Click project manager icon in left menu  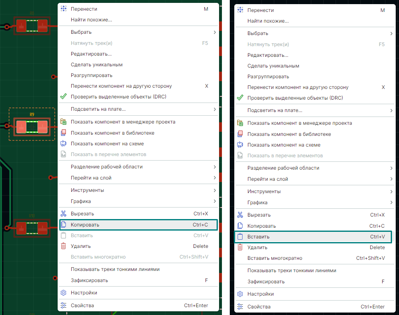(x=63, y=121)
